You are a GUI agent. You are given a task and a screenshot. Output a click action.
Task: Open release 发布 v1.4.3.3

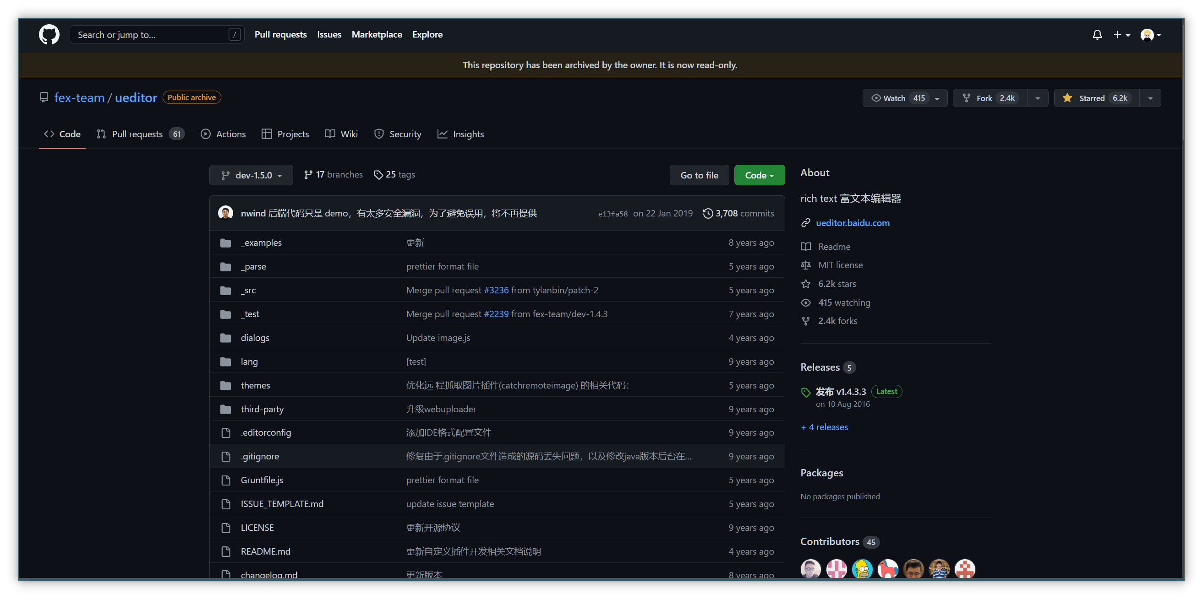click(841, 391)
